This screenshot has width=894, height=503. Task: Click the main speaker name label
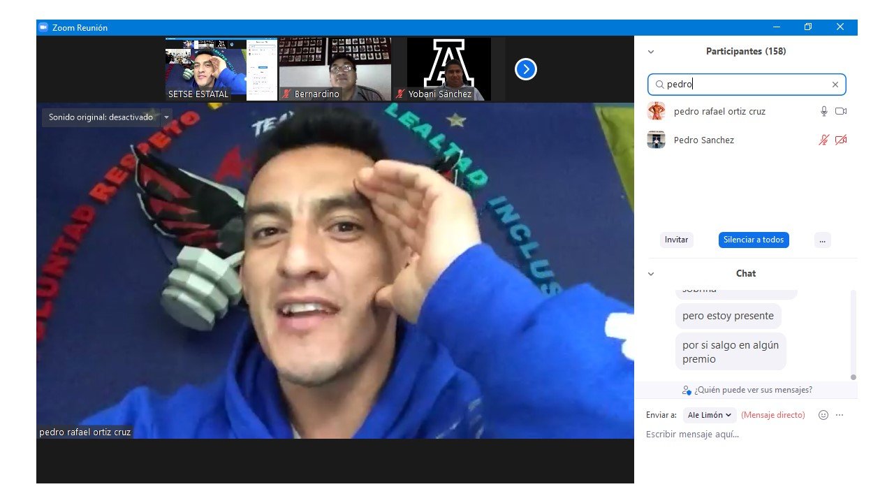pos(85,432)
